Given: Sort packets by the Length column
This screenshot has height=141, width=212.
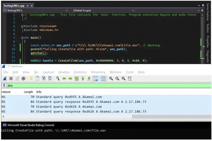Looking at the screenshot, I should tap(28, 92).
